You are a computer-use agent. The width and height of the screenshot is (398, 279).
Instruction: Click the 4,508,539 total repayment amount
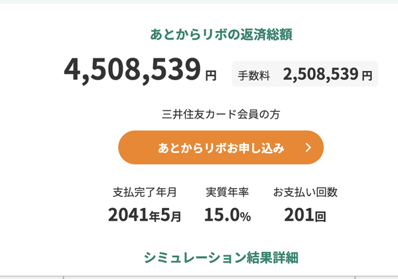pyautogui.click(x=132, y=70)
